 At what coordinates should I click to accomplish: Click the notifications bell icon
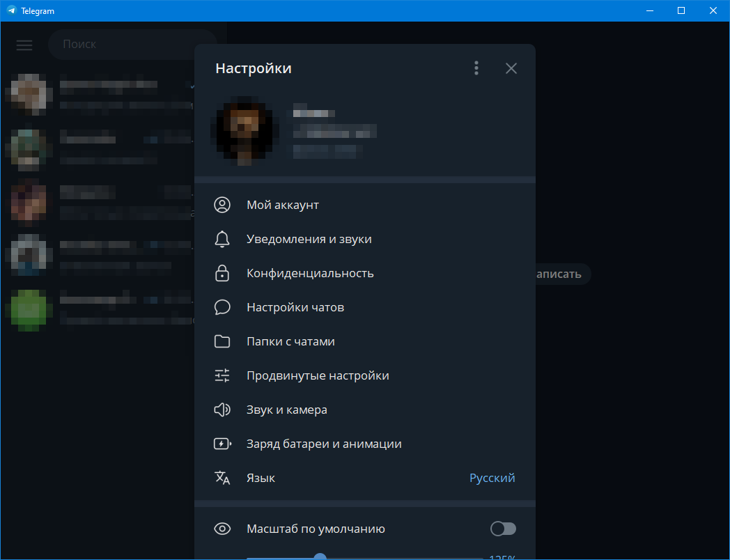point(222,239)
